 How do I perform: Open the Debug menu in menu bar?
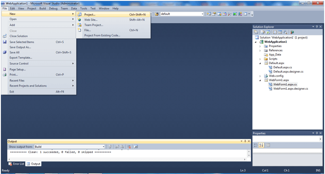pos(53,9)
